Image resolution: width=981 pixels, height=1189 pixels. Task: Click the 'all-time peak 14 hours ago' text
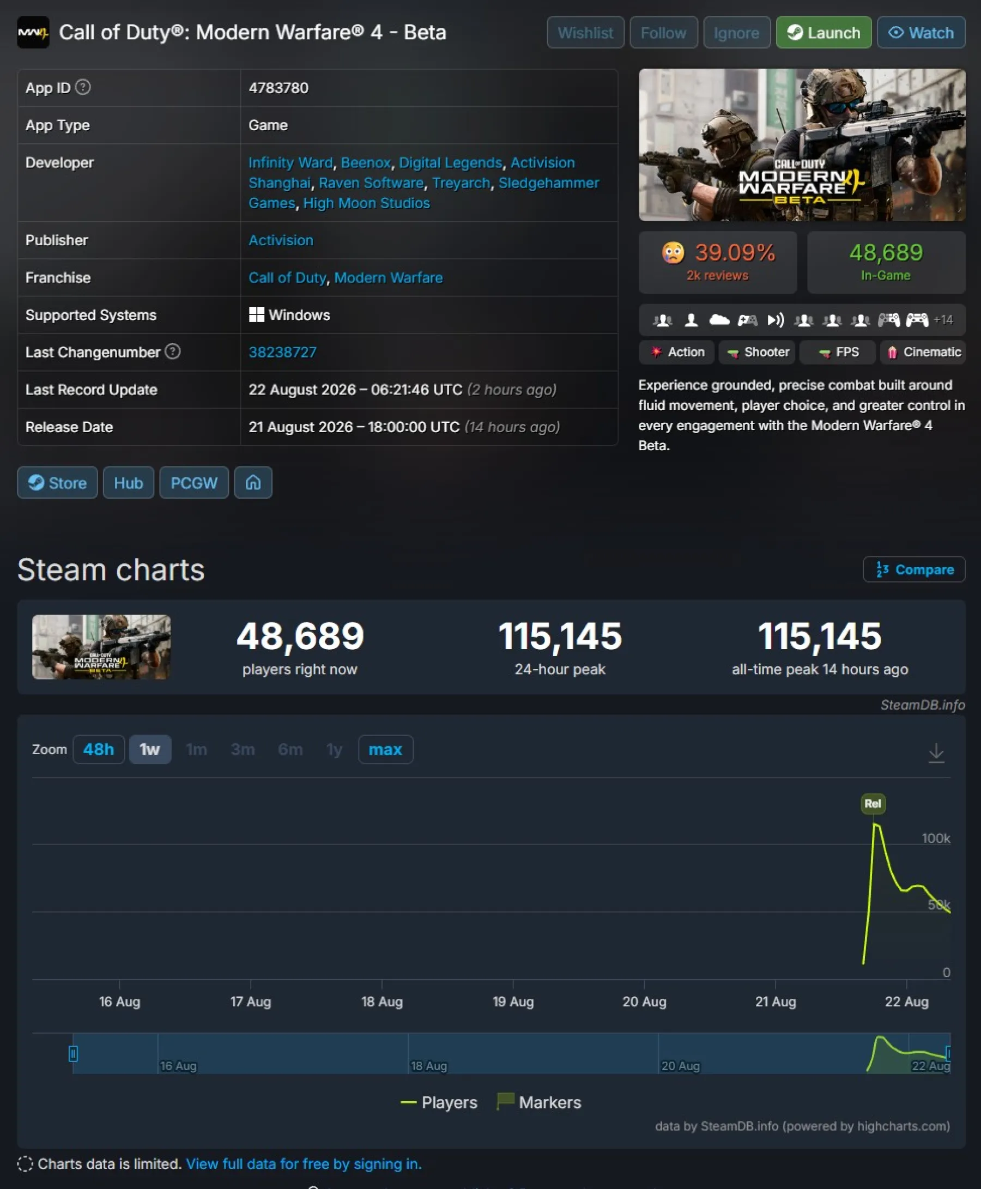(x=819, y=669)
